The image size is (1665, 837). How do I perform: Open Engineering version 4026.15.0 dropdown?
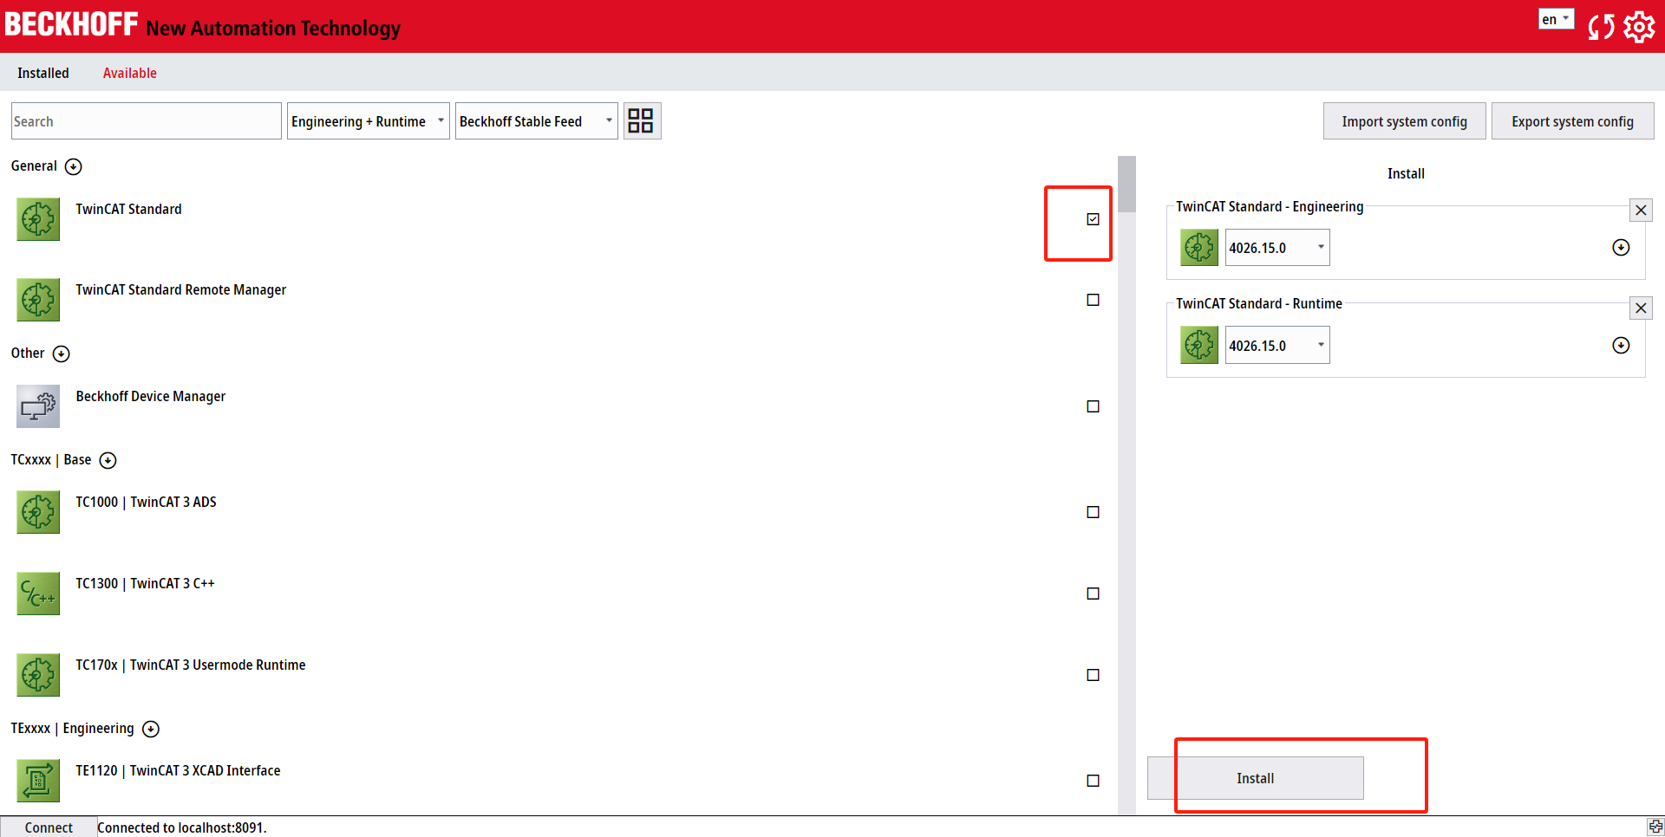(x=1276, y=248)
